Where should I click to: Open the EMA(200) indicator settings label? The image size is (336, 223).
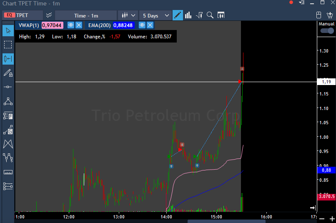[x=100, y=25]
